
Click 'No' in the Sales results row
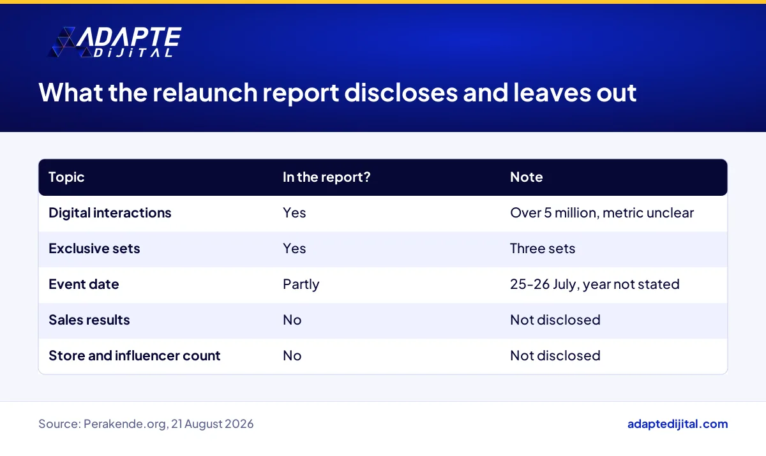click(x=292, y=320)
